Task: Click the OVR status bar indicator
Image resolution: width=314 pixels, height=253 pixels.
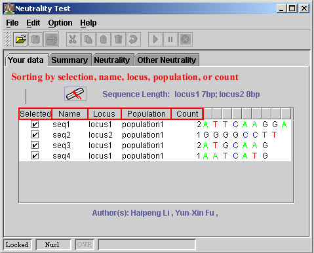Action: (85, 244)
